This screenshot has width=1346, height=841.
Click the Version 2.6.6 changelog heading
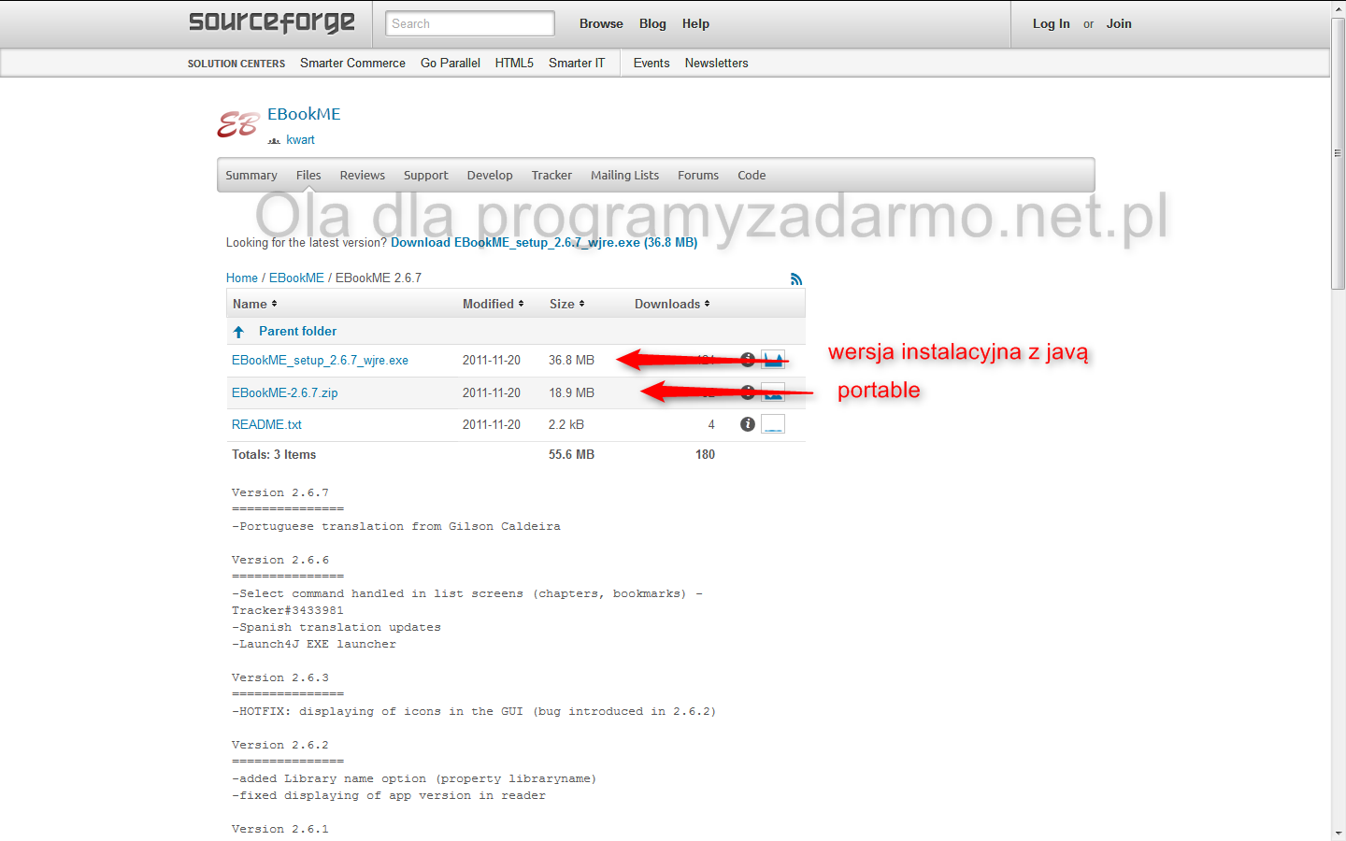click(x=280, y=560)
